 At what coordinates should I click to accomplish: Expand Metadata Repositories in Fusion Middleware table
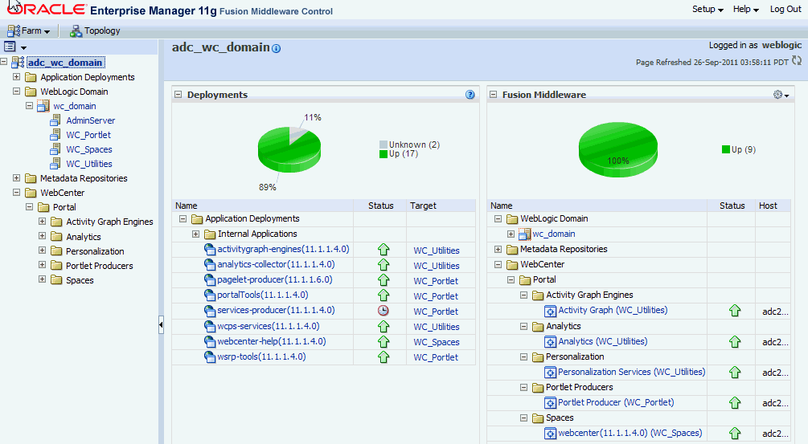pos(498,249)
